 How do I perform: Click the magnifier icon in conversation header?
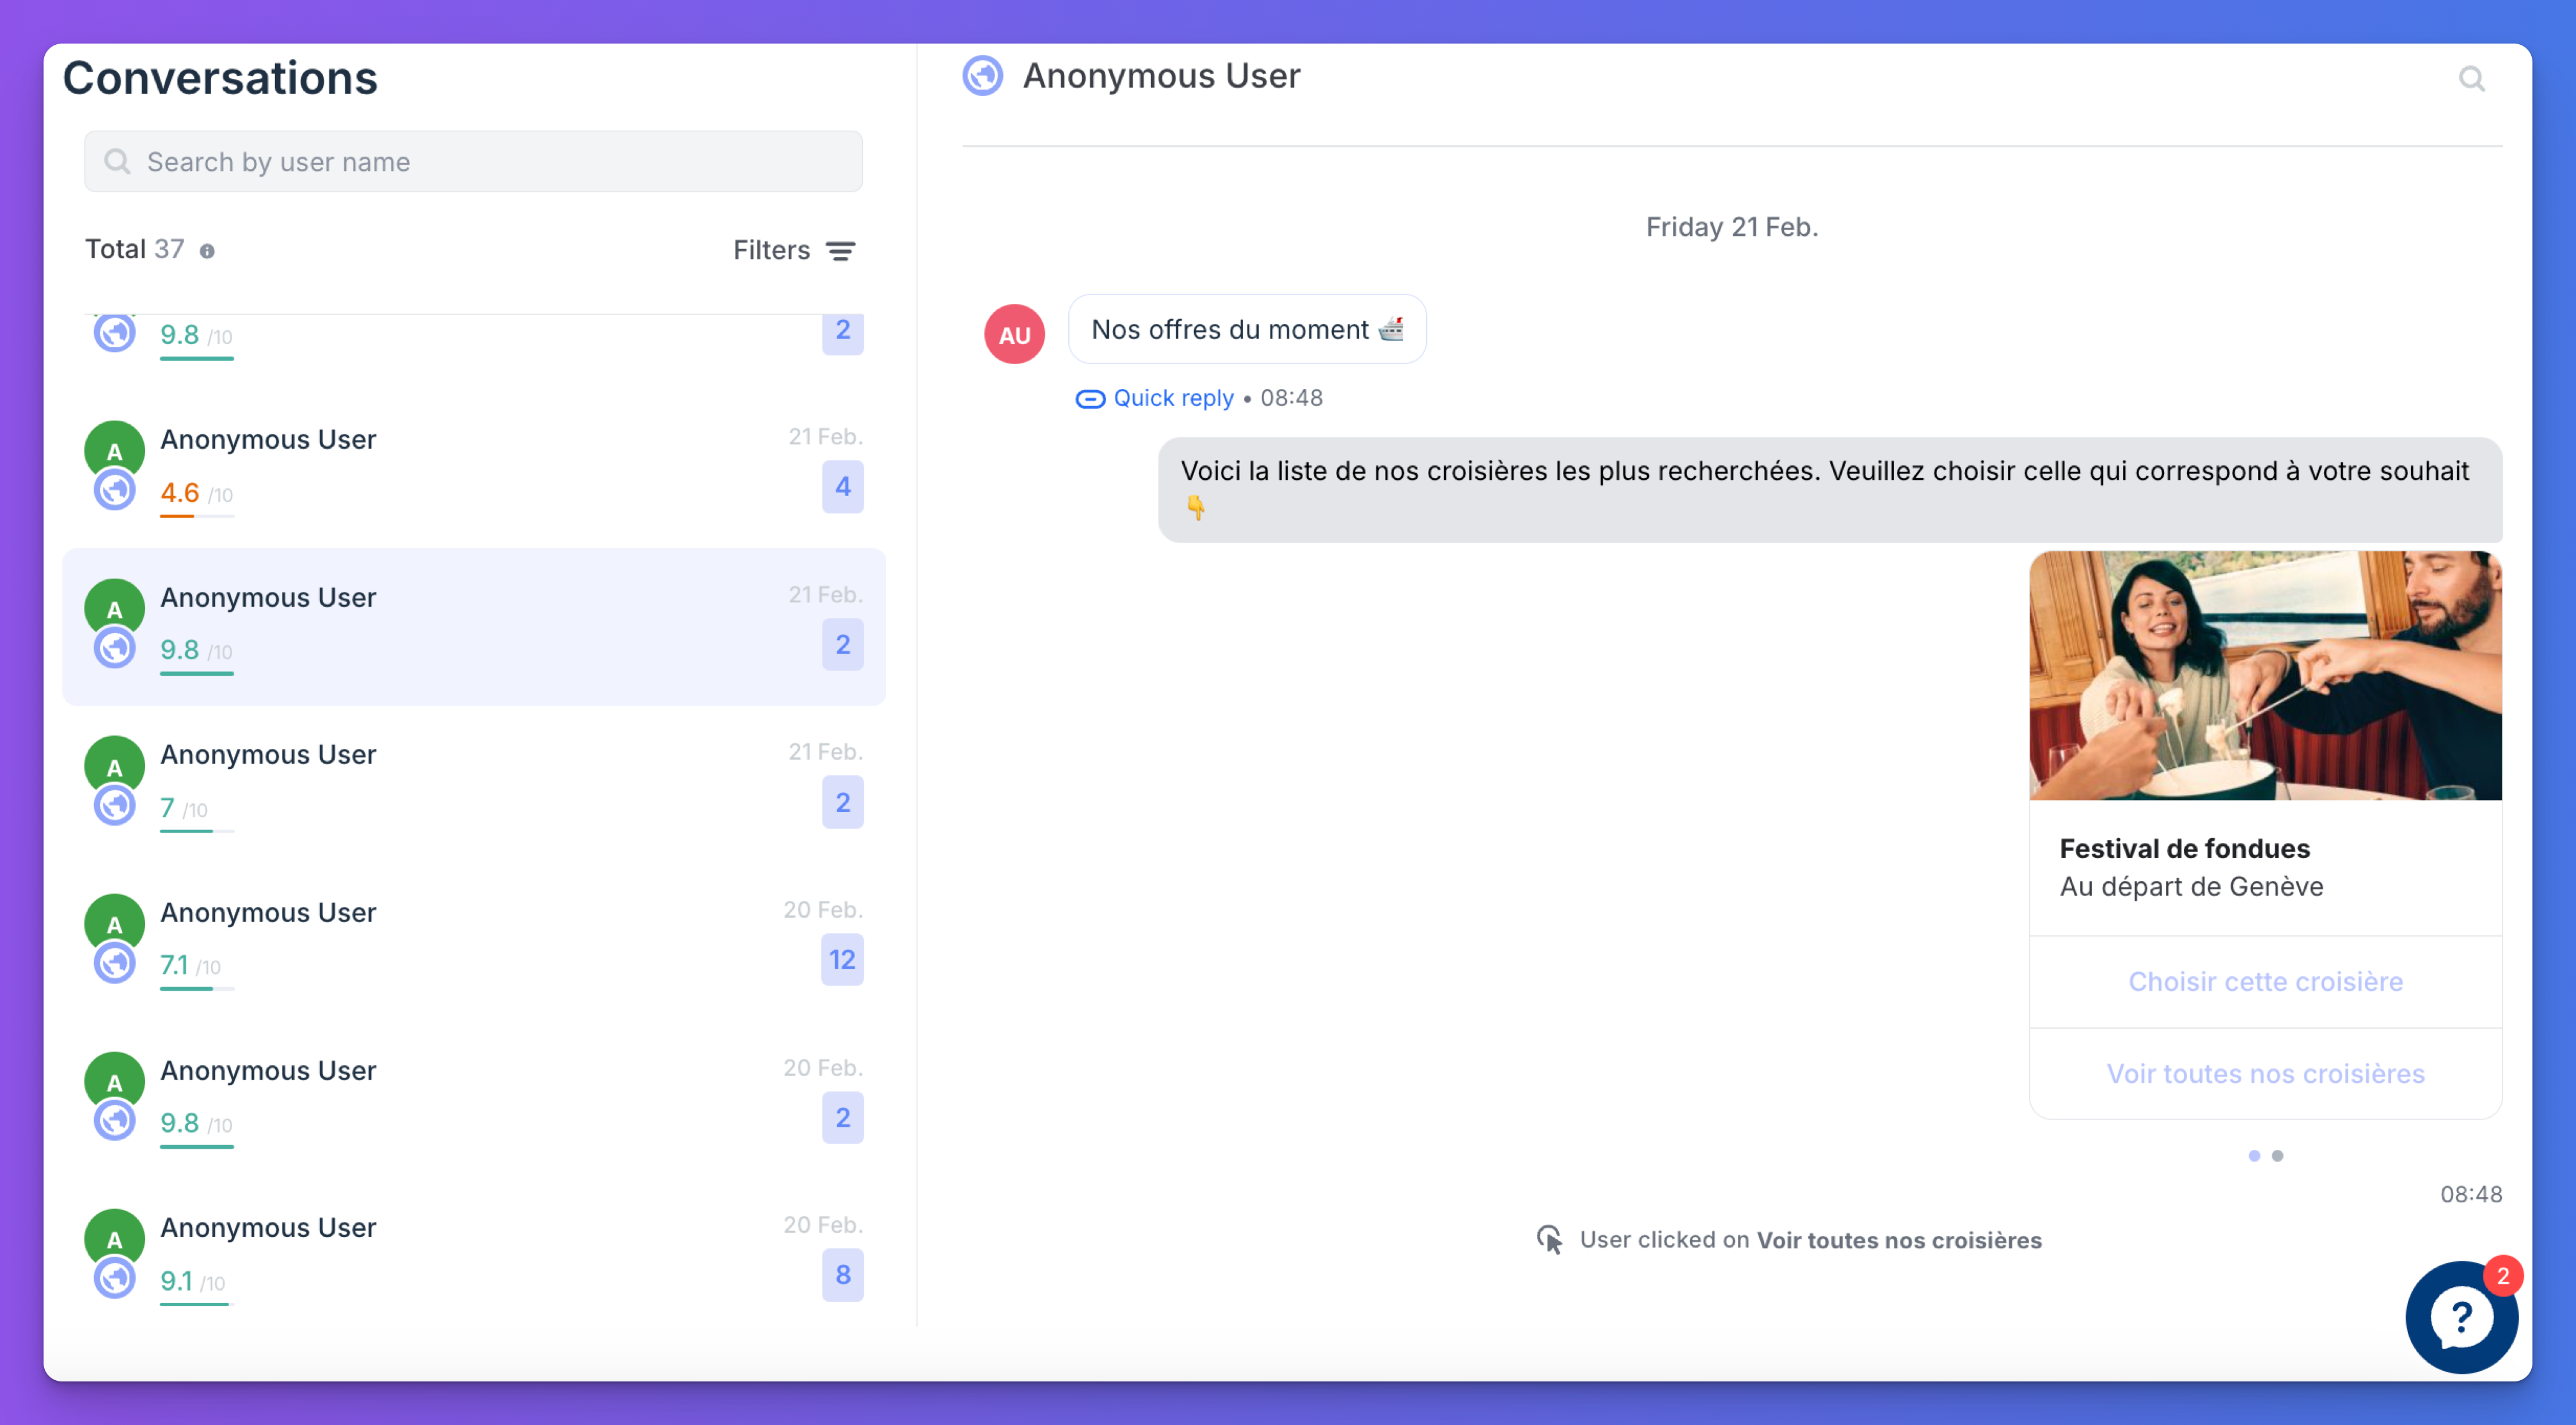coord(2471,79)
